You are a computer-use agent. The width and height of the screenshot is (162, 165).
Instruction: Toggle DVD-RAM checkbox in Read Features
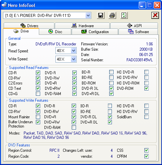click(x=74, y=94)
